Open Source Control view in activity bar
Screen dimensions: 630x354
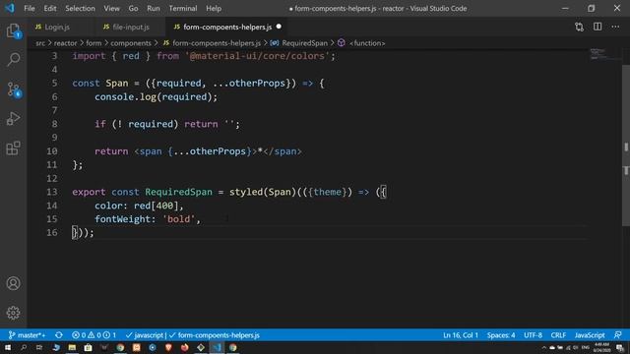pyautogui.click(x=13, y=89)
